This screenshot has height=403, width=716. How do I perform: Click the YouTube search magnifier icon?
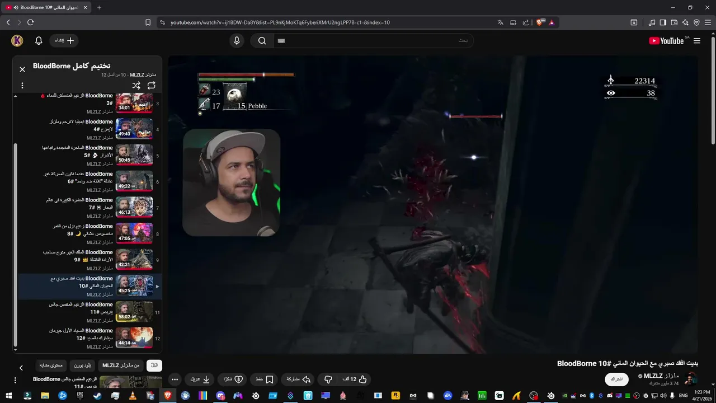[262, 40]
